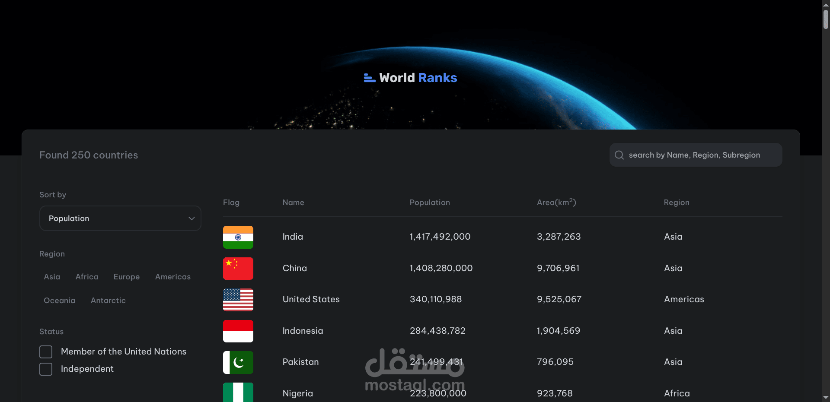Filter by Asia region

(52, 277)
